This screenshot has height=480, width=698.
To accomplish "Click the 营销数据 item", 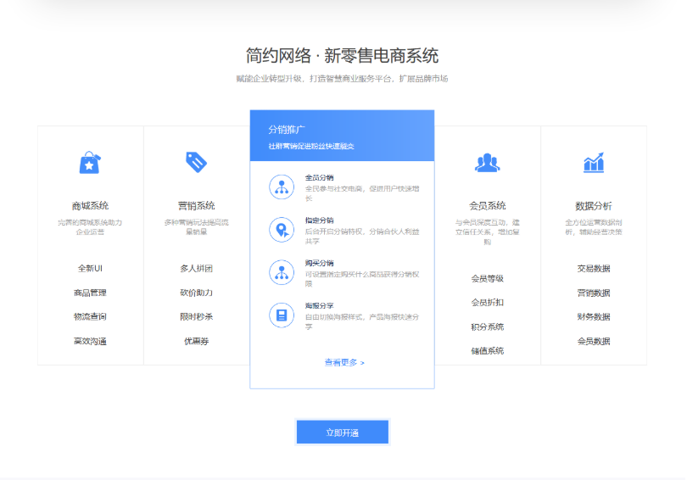I will pyautogui.click(x=594, y=293).
